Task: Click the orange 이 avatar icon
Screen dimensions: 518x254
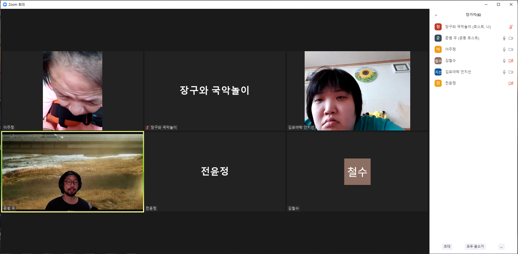Action: click(x=438, y=49)
